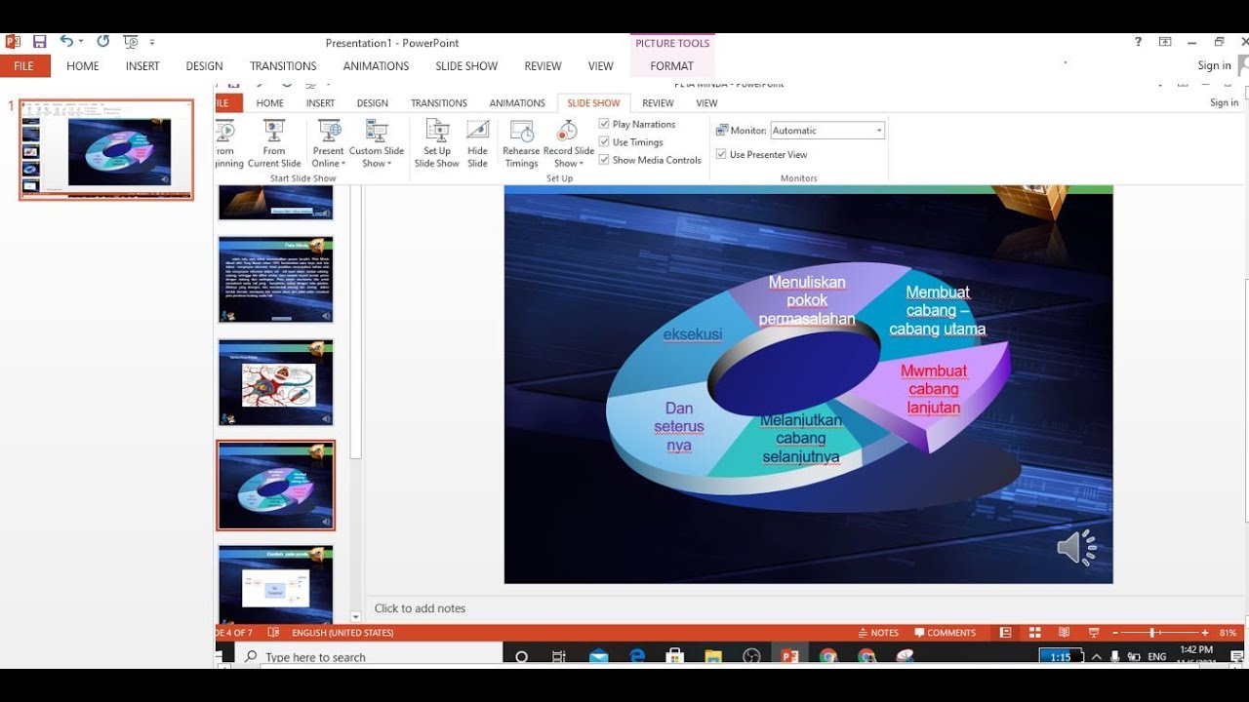Open the outer ANIMATIONS tab
The height and width of the screenshot is (702, 1249).
[x=376, y=66]
